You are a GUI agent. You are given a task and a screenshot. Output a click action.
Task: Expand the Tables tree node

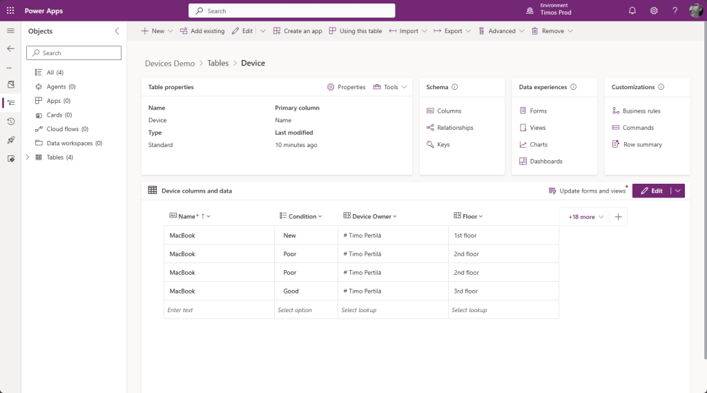pyautogui.click(x=28, y=157)
